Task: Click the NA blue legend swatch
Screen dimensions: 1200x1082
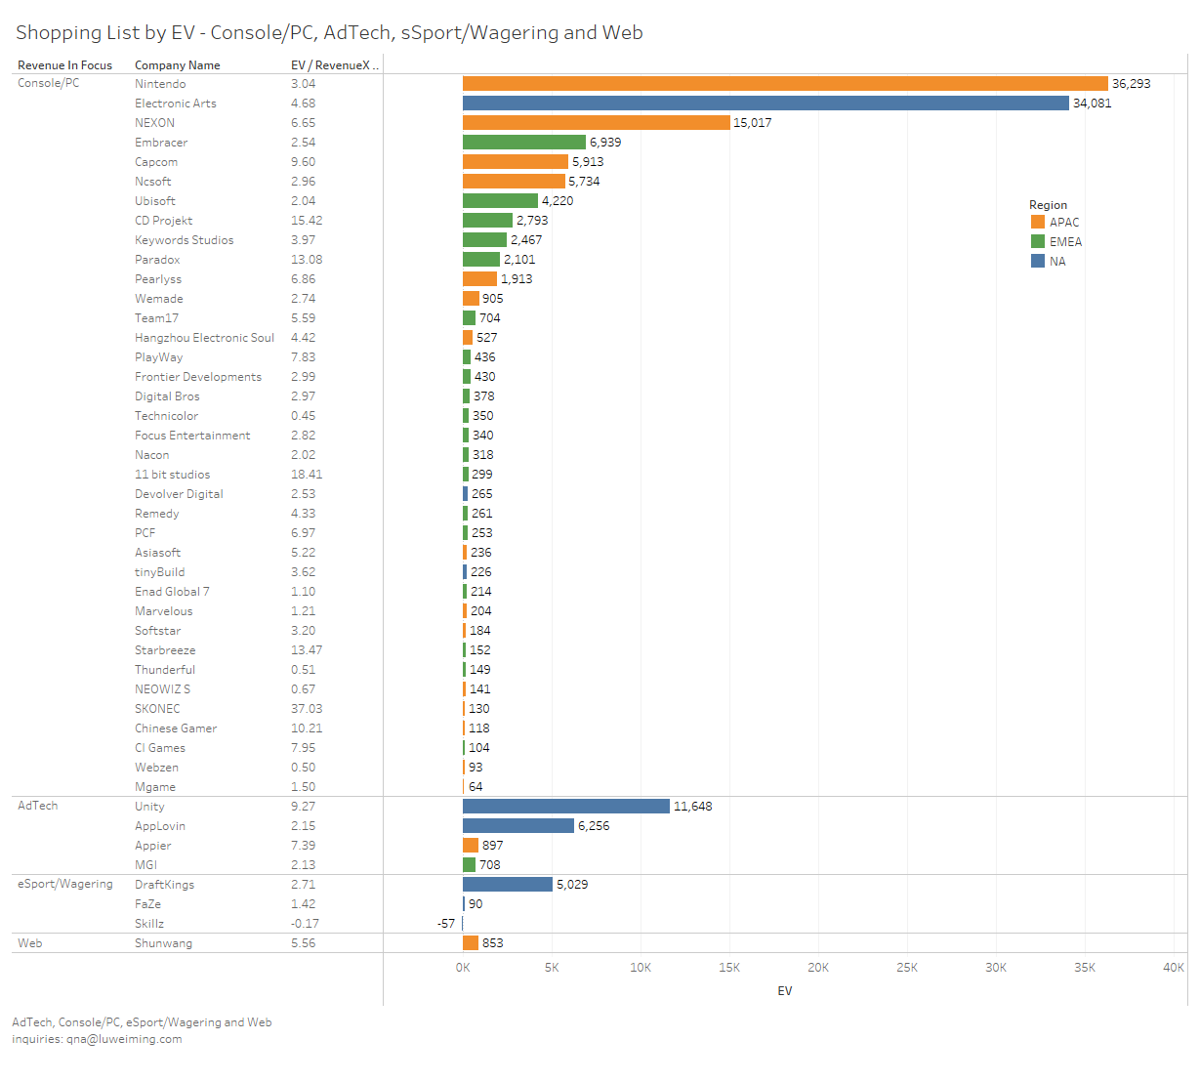Action: [x=1038, y=261]
